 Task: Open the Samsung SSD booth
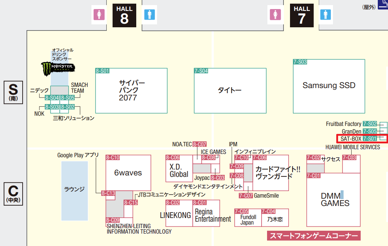[x=329, y=86]
